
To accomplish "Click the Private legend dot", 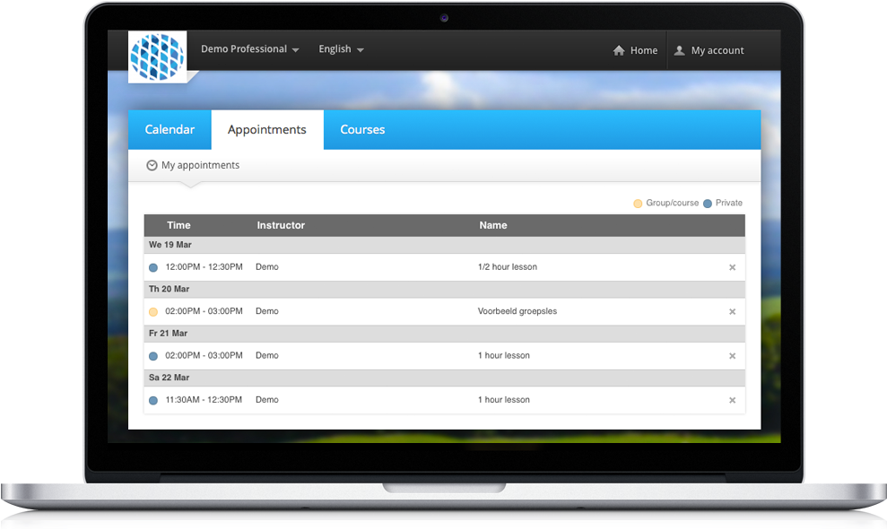I will [708, 203].
